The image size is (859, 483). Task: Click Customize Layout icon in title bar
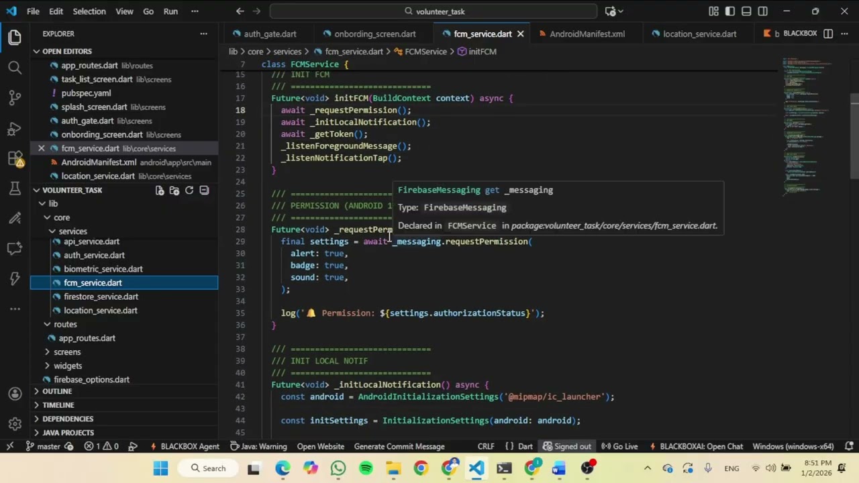click(x=713, y=11)
